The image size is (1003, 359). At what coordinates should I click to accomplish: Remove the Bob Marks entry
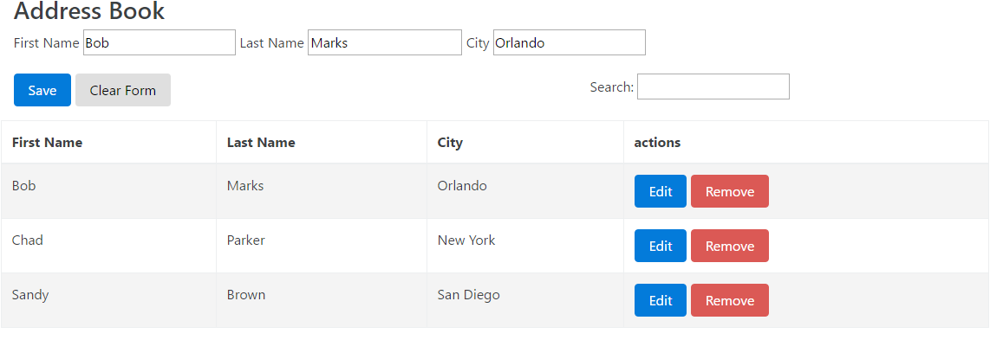point(730,192)
